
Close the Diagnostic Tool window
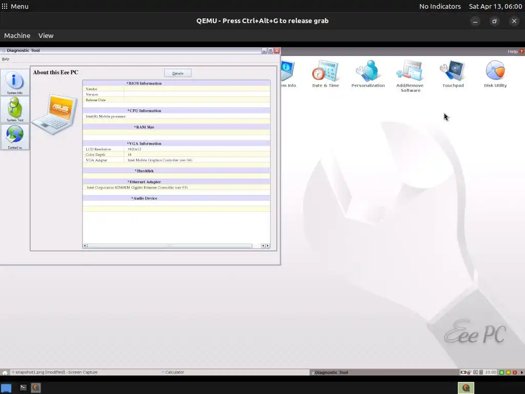pyautogui.click(x=277, y=51)
